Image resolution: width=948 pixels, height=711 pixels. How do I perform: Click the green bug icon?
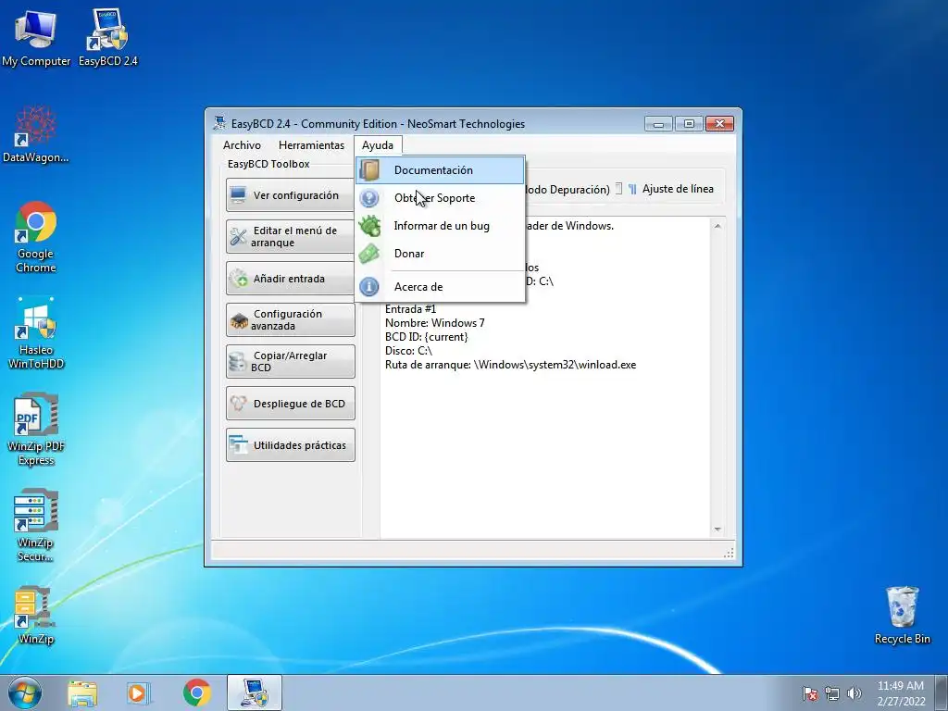coord(369,226)
